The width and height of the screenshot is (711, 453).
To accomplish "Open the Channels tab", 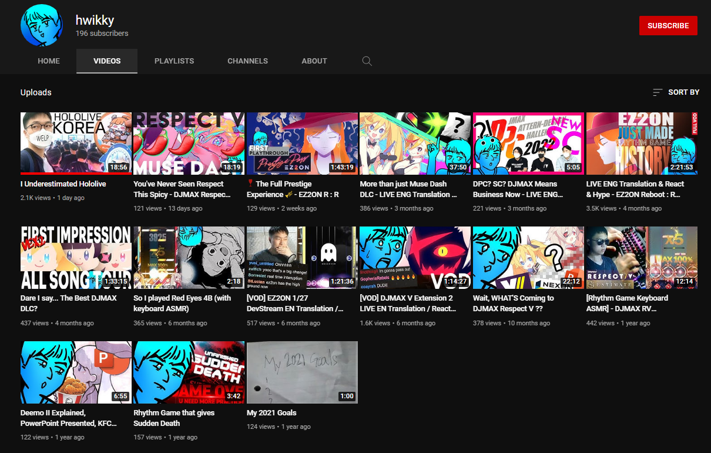I will [x=247, y=61].
